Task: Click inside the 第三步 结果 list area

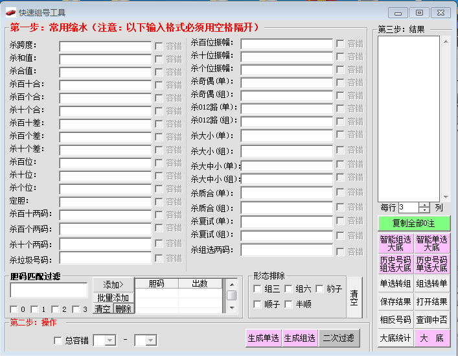Action: tap(409, 119)
